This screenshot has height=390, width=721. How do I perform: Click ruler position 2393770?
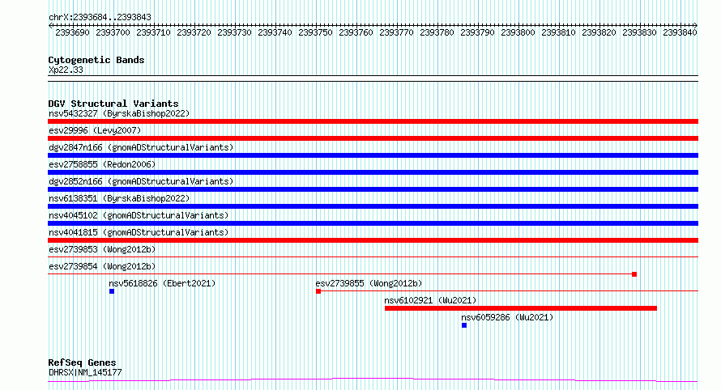[x=396, y=32]
